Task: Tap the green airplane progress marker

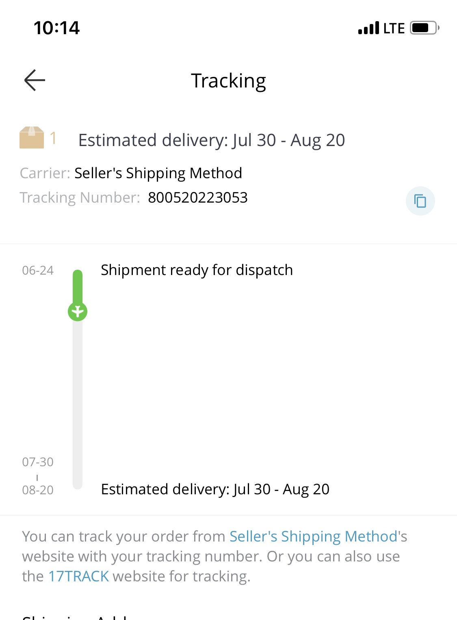Action: 78,312
